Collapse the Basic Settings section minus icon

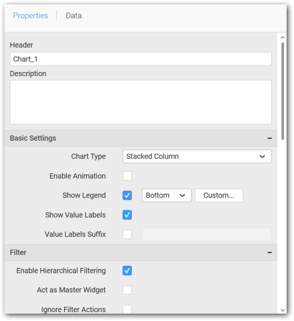[269, 138]
